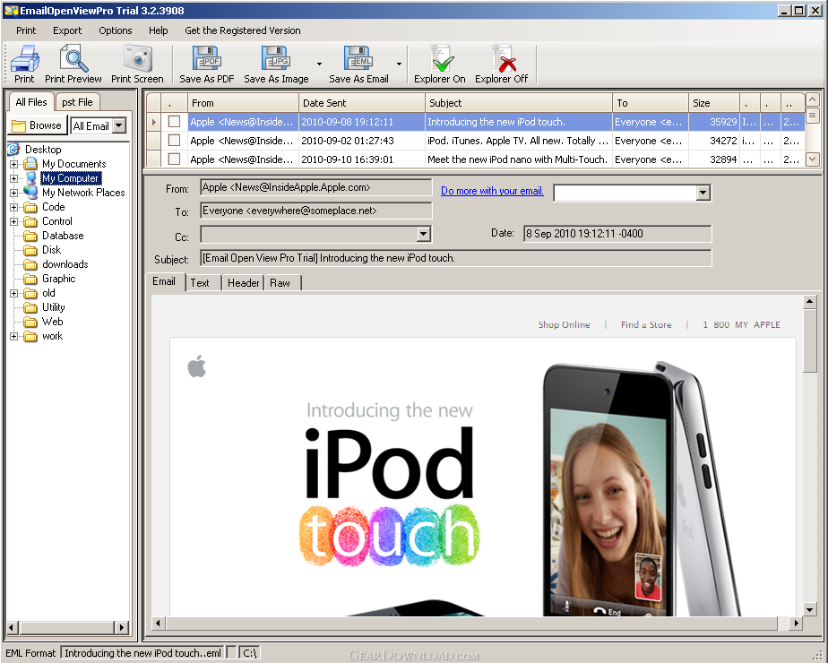Open the Print menu
This screenshot has width=828, height=663.
[26, 30]
